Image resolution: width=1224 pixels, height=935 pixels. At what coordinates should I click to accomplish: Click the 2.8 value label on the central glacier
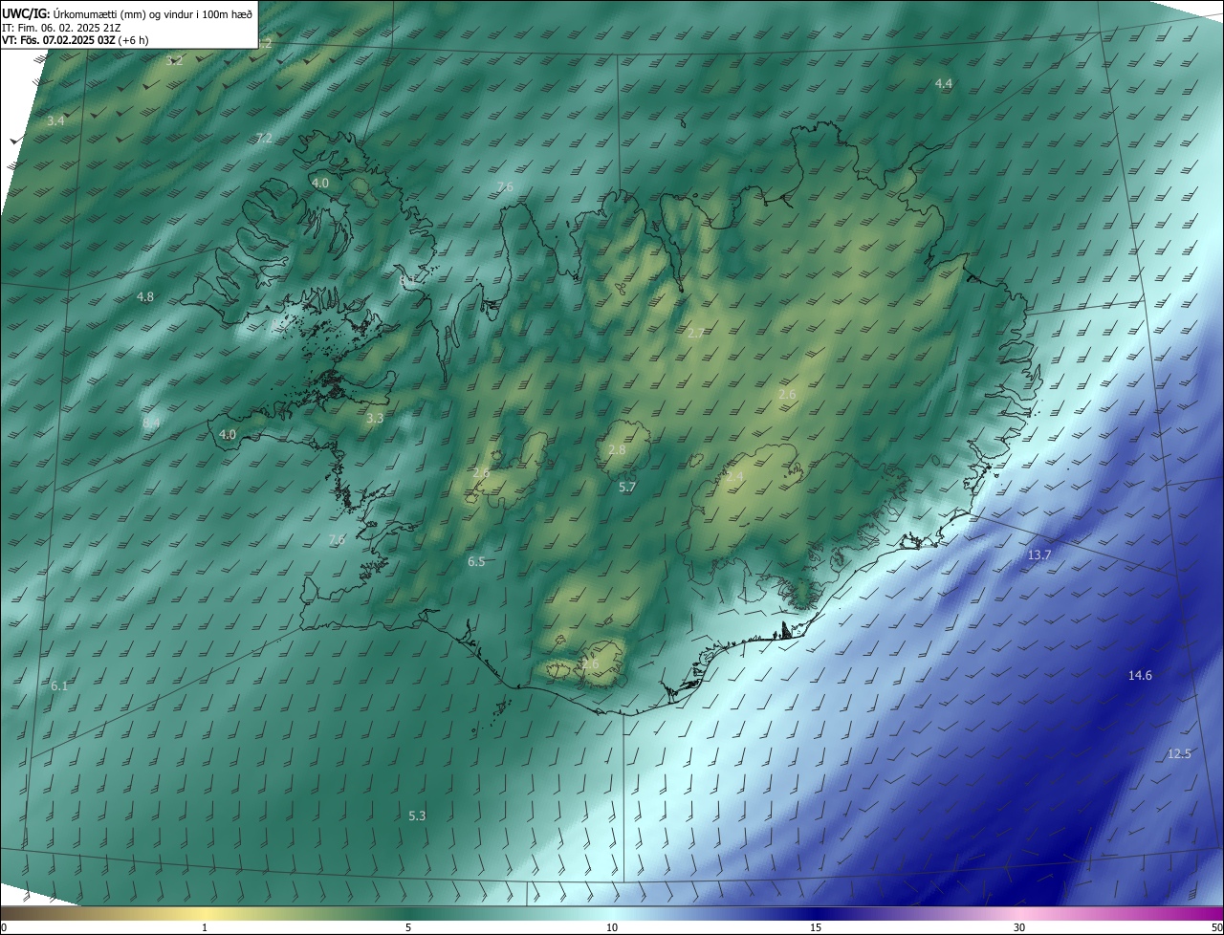pos(617,450)
